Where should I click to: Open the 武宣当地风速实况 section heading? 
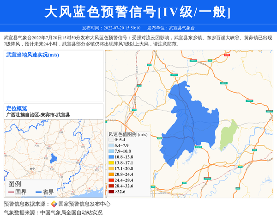32,55
